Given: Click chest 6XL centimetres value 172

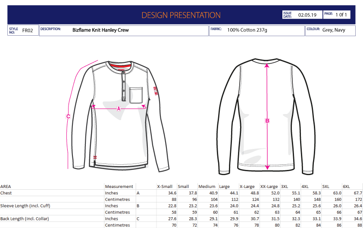Looking at the screenshot, I should (358, 199).
